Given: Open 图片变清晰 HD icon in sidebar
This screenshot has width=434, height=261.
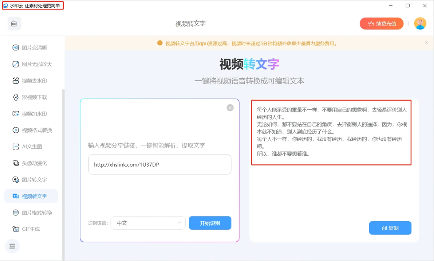Looking at the screenshot, I should [x=16, y=48].
